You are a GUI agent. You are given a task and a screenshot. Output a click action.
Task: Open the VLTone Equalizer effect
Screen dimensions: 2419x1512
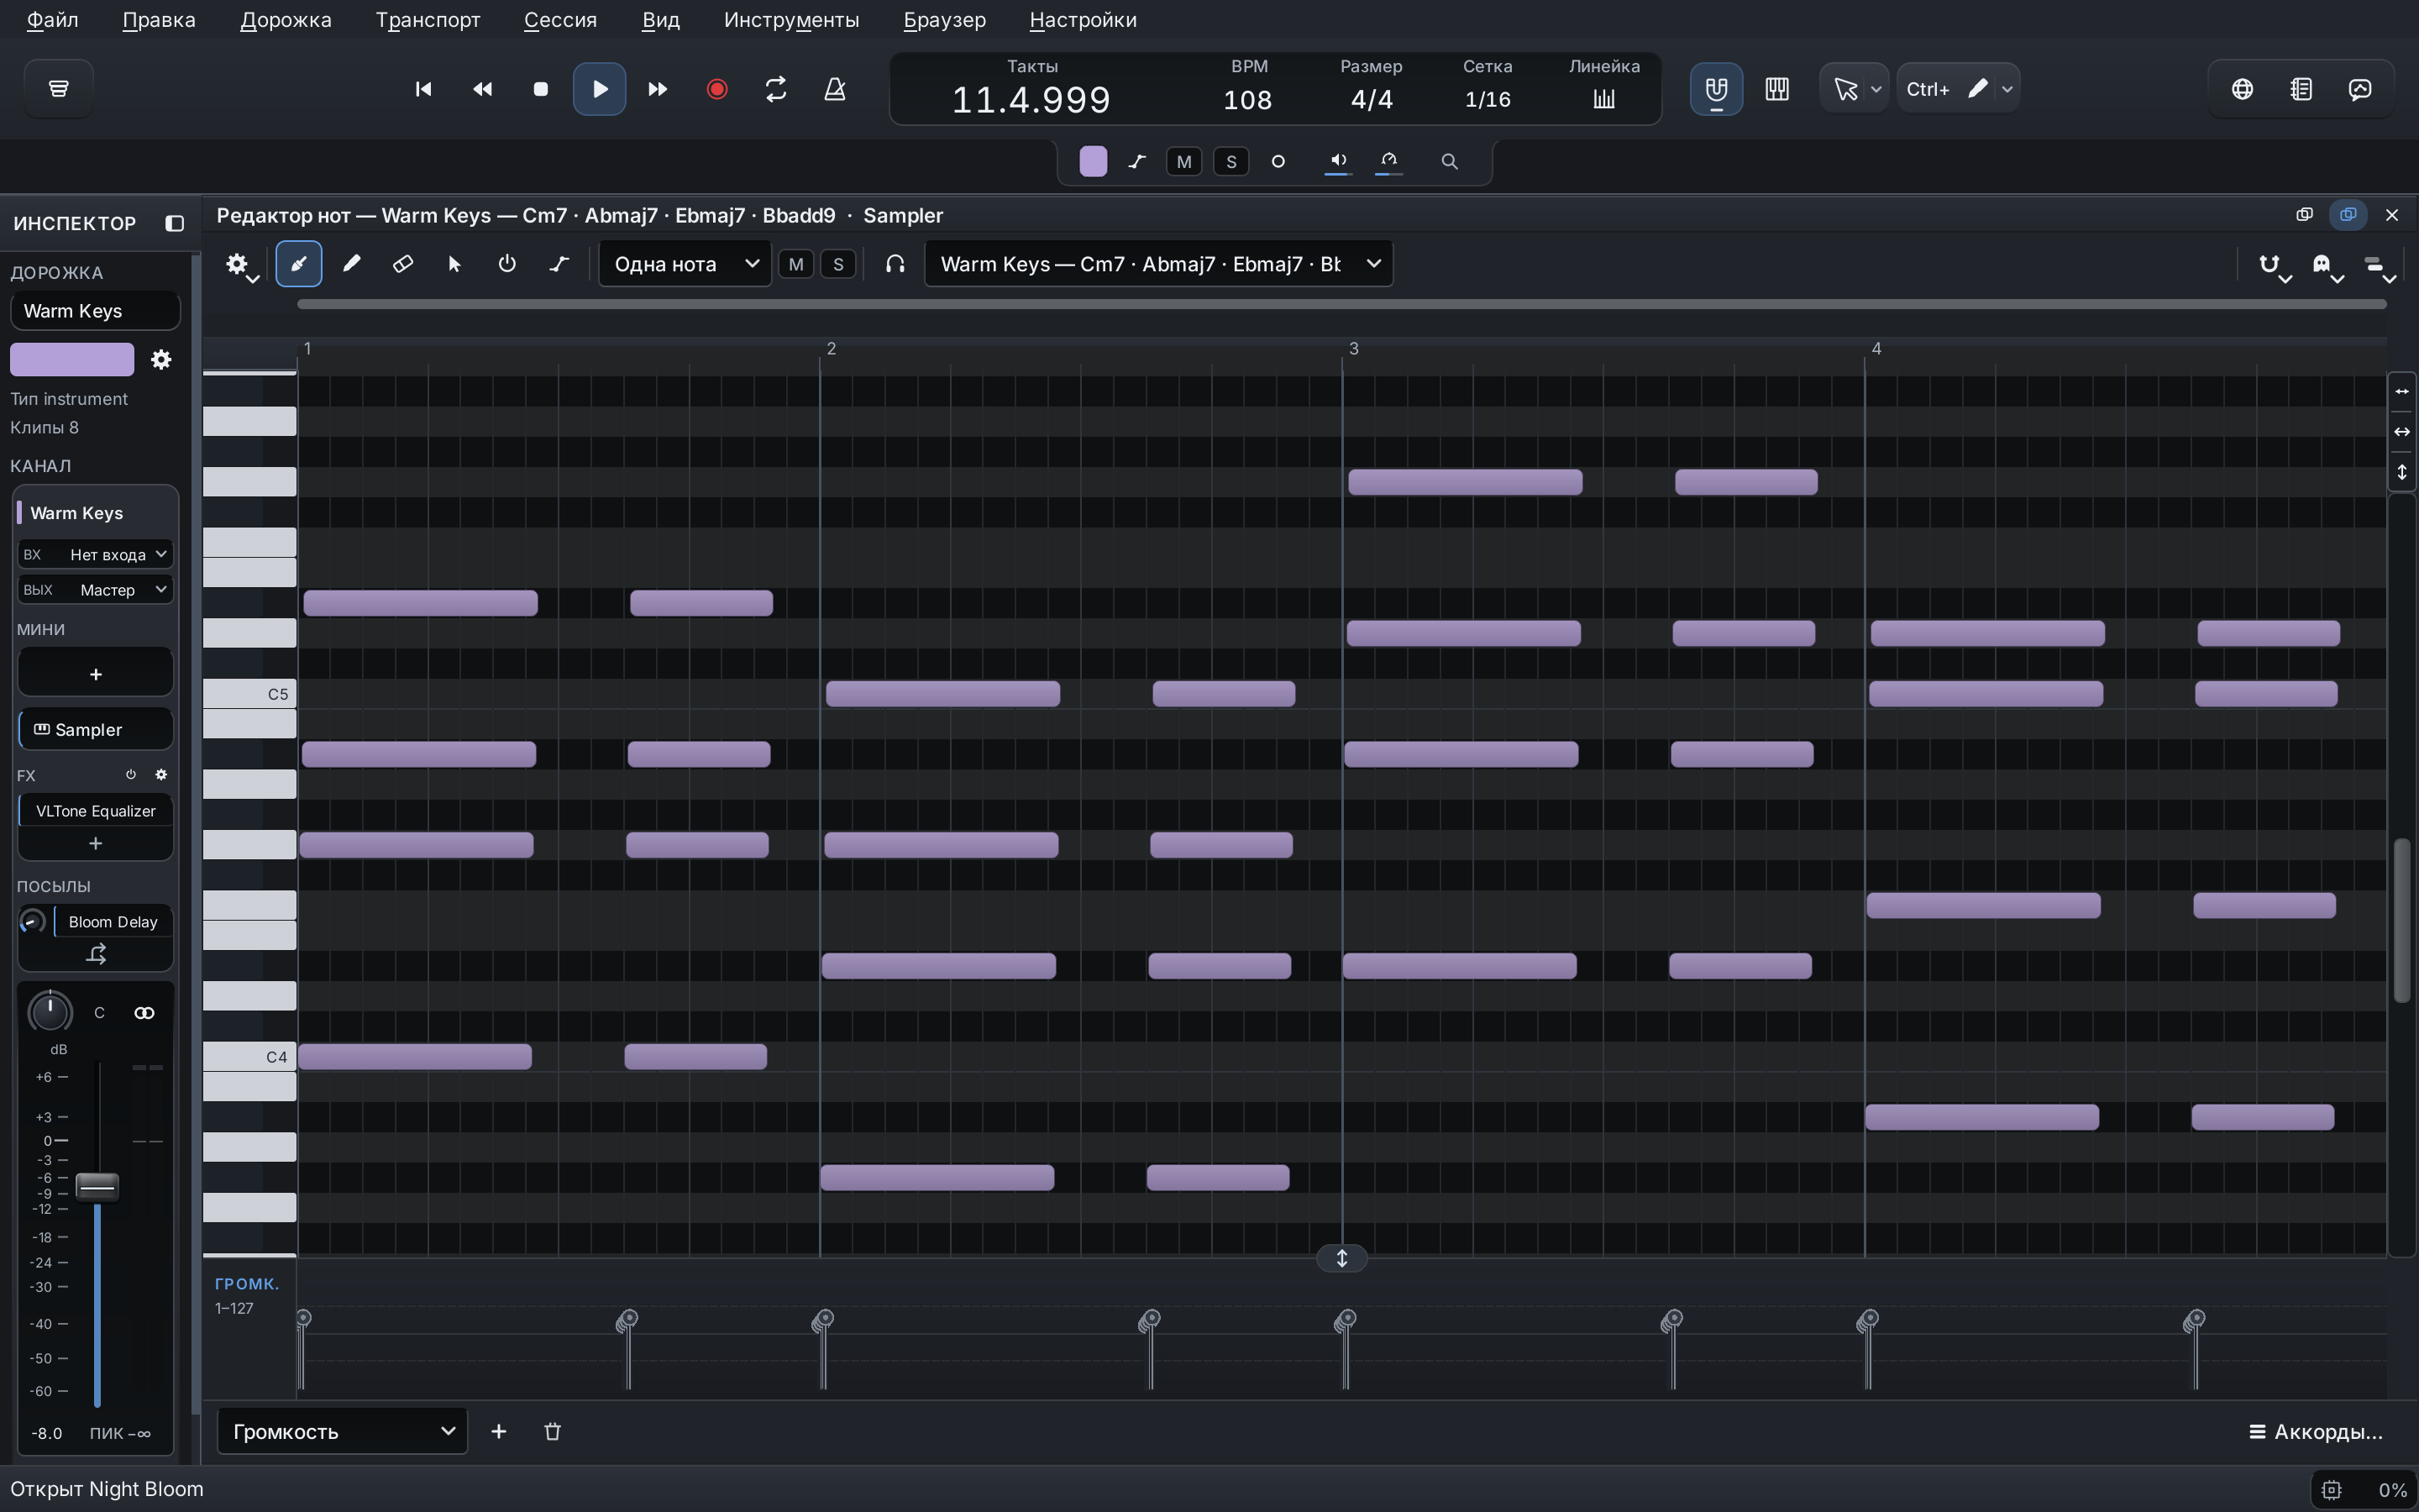tap(96, 811)
